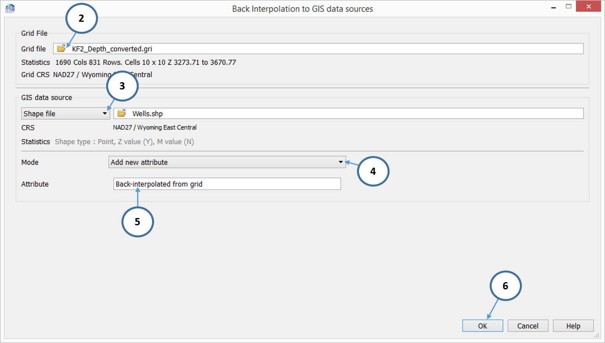The height and width of the screenshot is (343, 605).
Task: Click the Grid file folder browse icon
Action: coord(61,49)
